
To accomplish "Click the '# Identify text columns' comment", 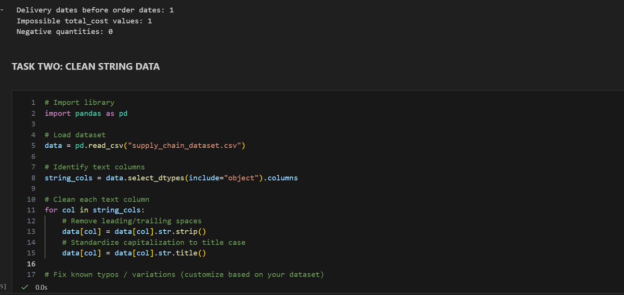I will 95,167.
